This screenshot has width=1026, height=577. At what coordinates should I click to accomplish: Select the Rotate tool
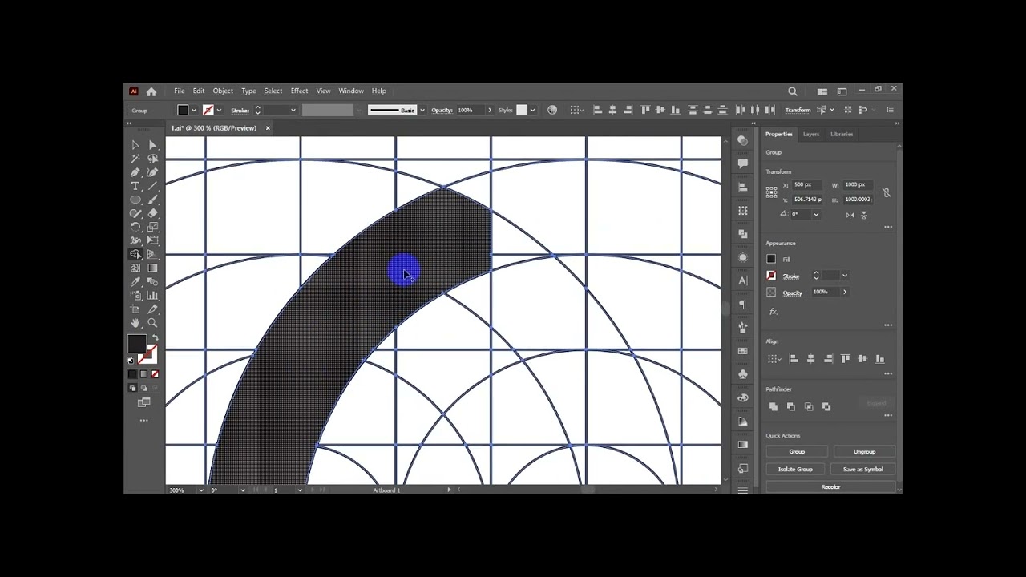(135, 227)
